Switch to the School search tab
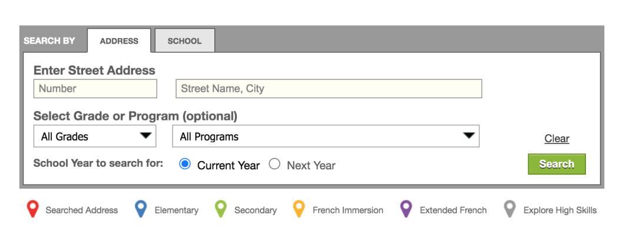The height and width of the screenshot is (251, 636). pyautogui.click(x=184, y=41)
